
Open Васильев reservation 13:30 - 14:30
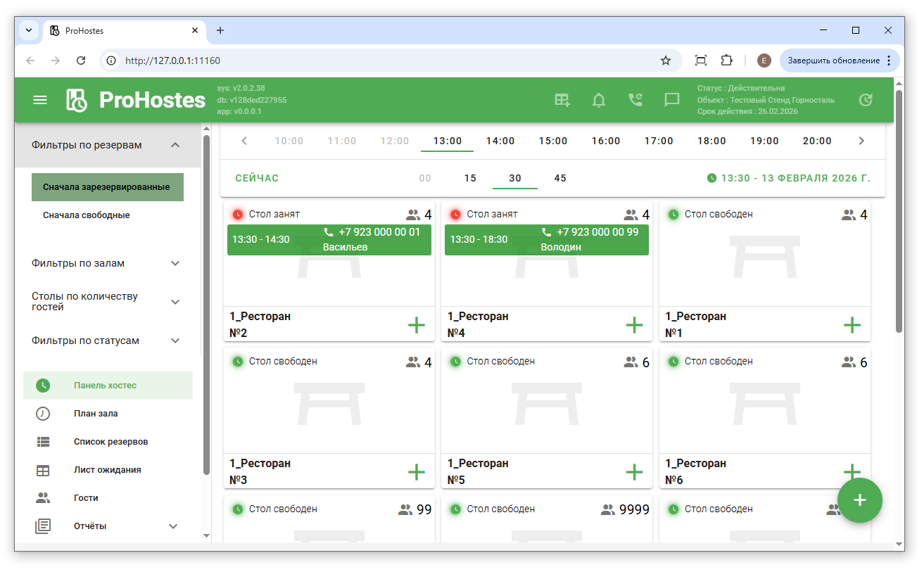[x=329, y=240]
